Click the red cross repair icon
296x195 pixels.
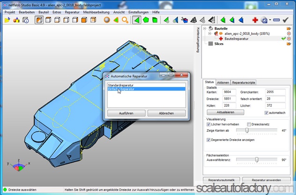tap(255, 20)
